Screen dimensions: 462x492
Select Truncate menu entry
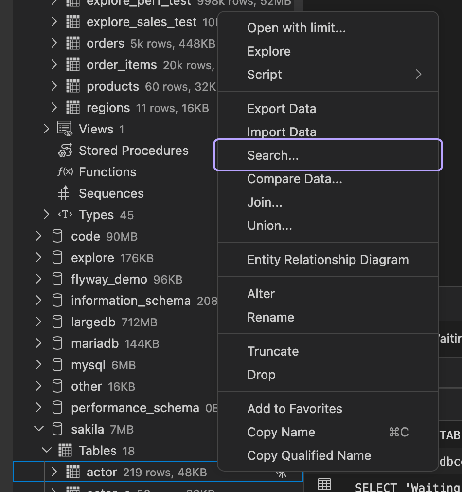click(x=328, y=351)
